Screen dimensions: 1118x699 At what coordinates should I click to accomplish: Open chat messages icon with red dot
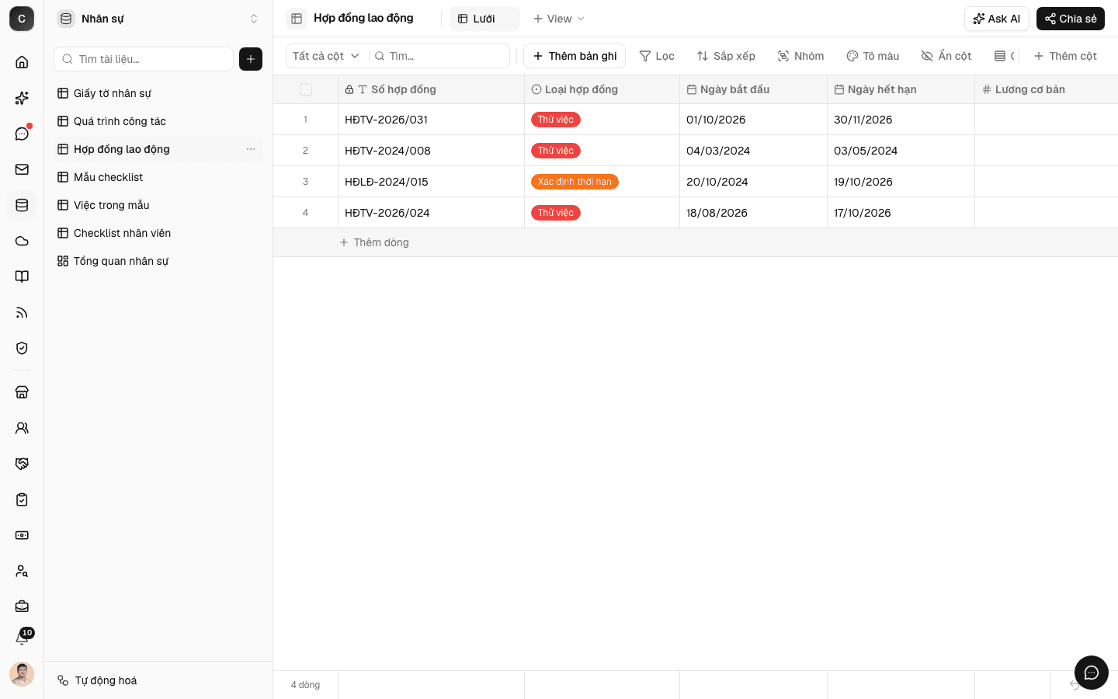(x=22, y=134)
